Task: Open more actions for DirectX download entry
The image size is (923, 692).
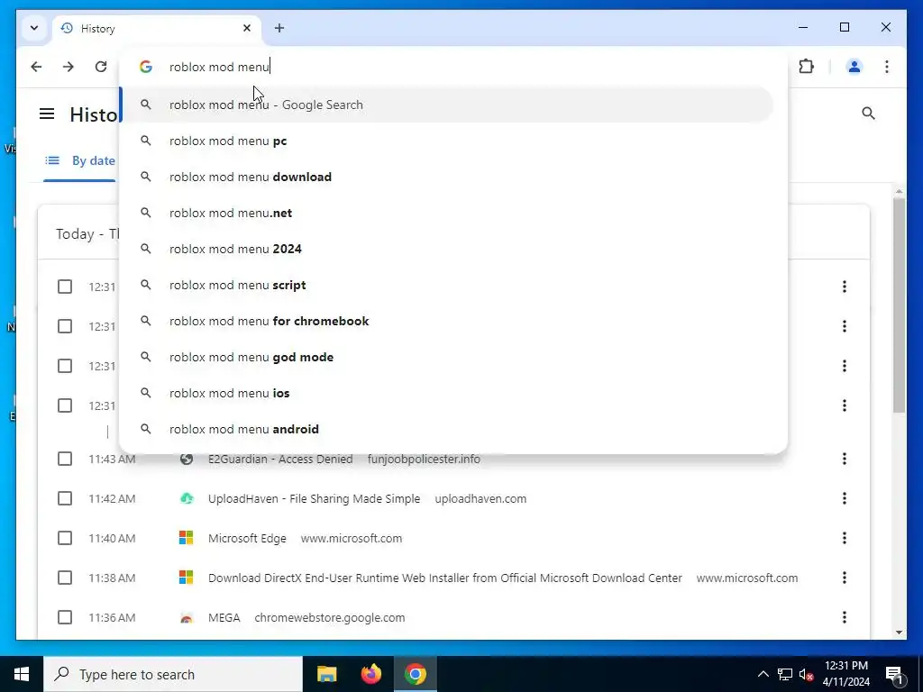Action: [844, 578]
